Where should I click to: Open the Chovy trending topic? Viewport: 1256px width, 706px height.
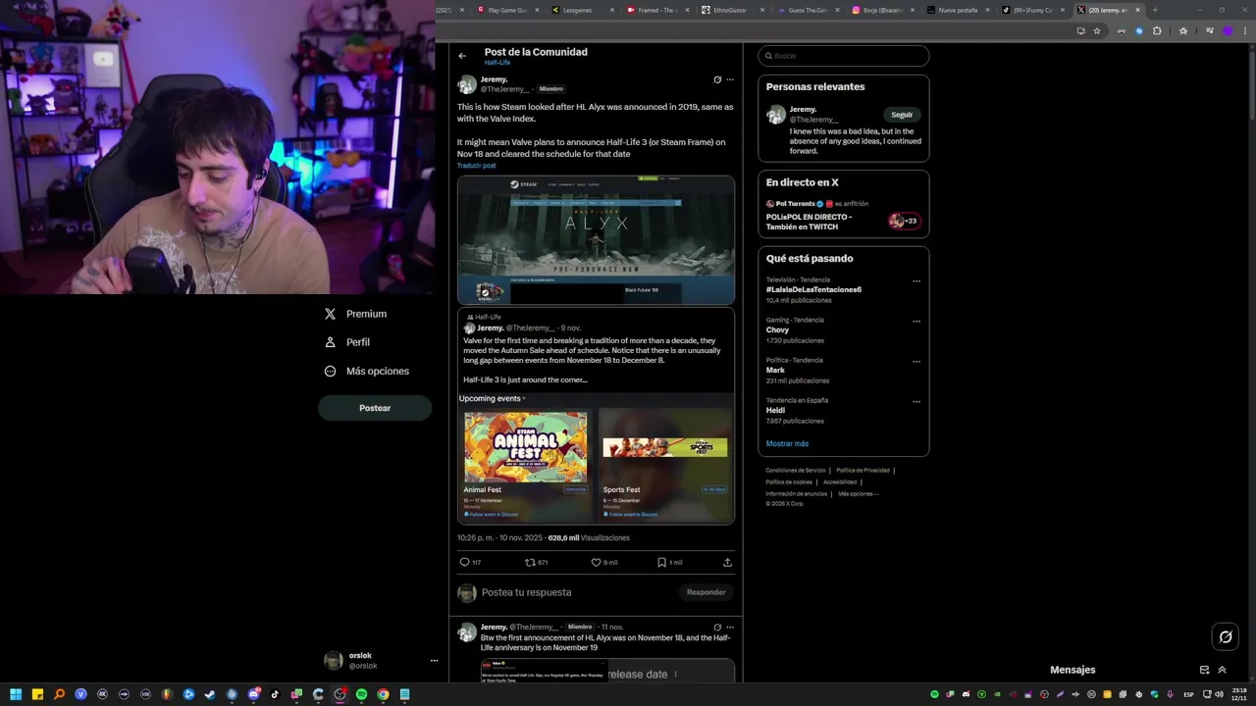click(x=777, y=330)
